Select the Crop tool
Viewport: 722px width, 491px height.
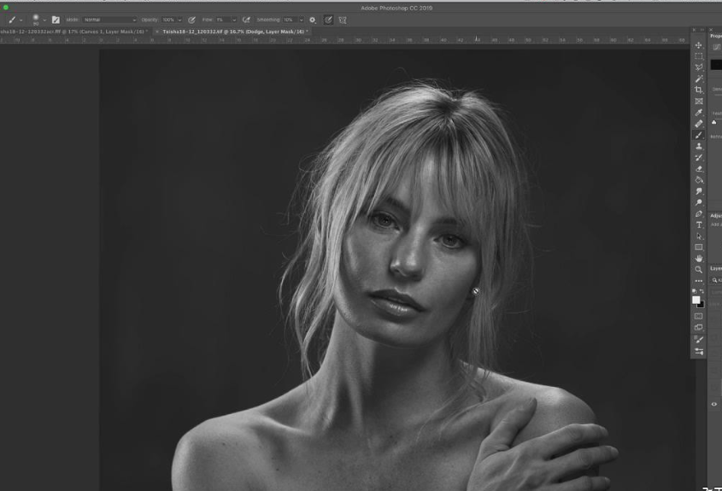click(699, 90)
